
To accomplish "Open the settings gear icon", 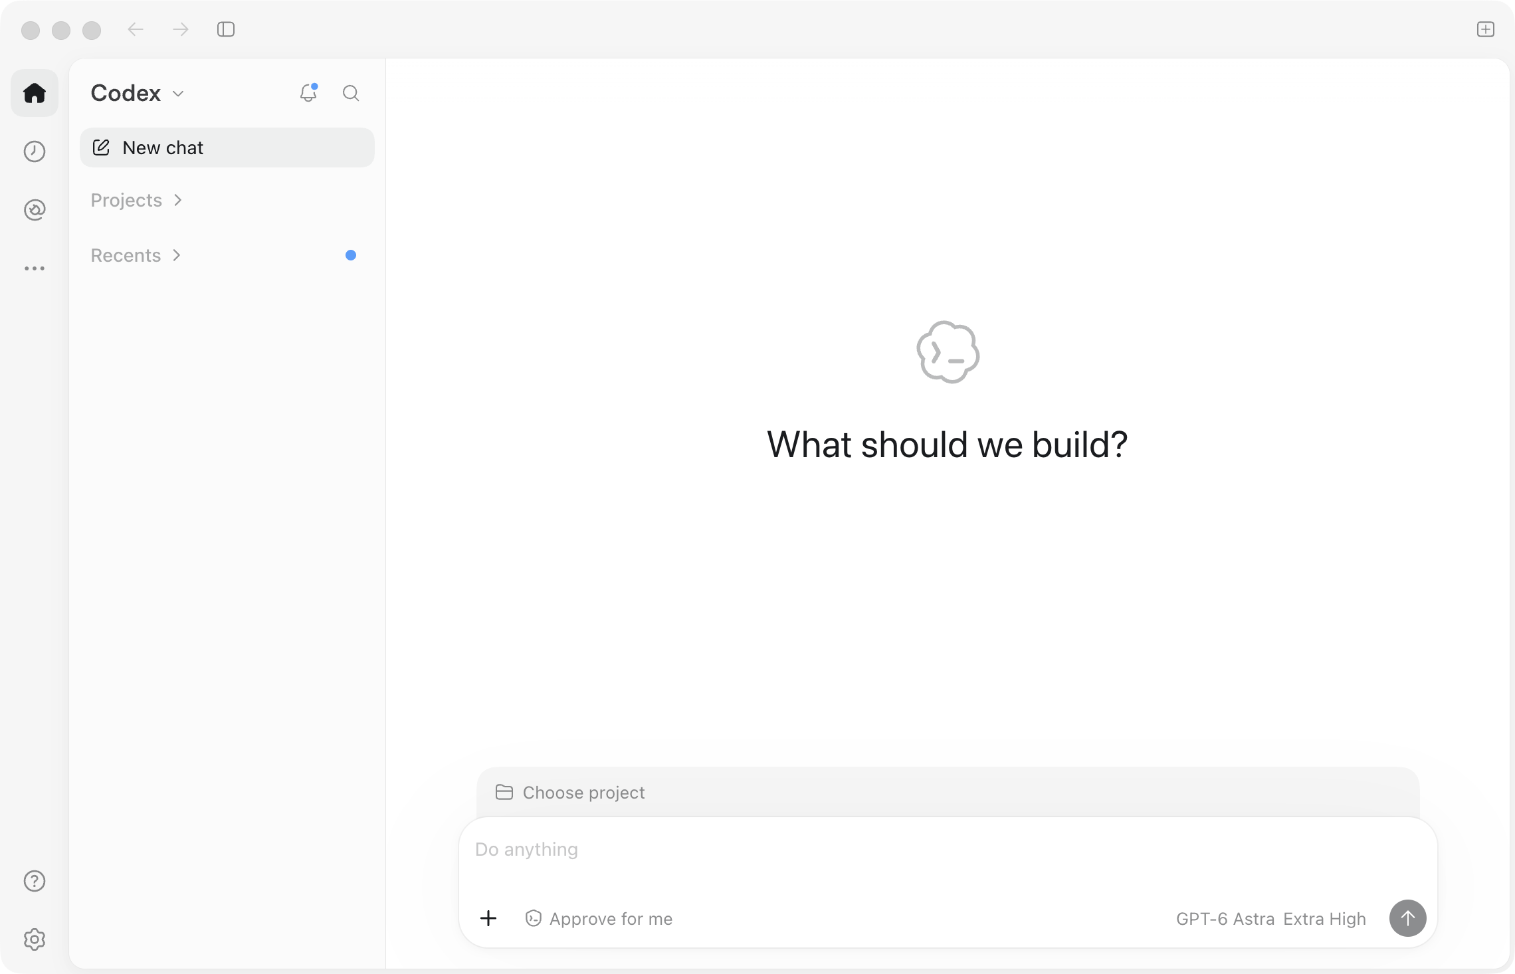I will point(35,939).
